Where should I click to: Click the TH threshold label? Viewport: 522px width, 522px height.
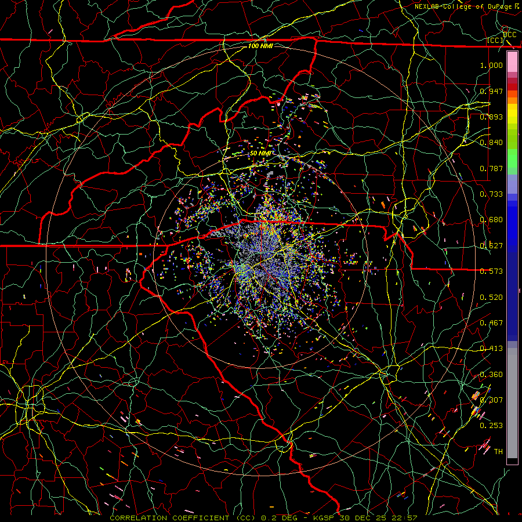click(x=498, y=451)
